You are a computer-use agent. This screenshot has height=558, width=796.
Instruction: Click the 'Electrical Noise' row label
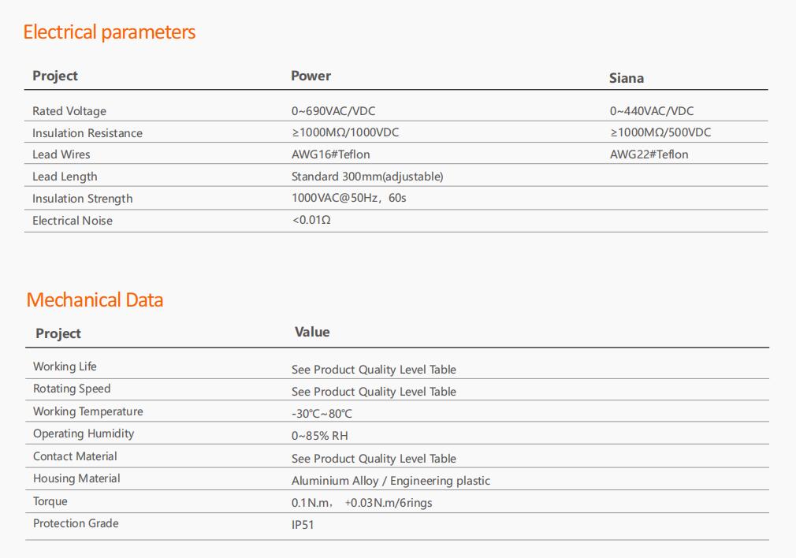(x=72, y=221)
